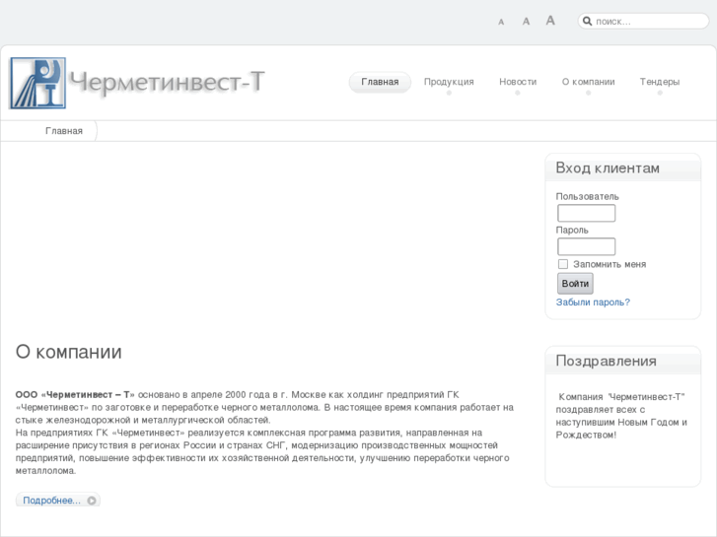Click the magnifier icon in search box
The image size is (717, 537).
[x=587, y=21]
